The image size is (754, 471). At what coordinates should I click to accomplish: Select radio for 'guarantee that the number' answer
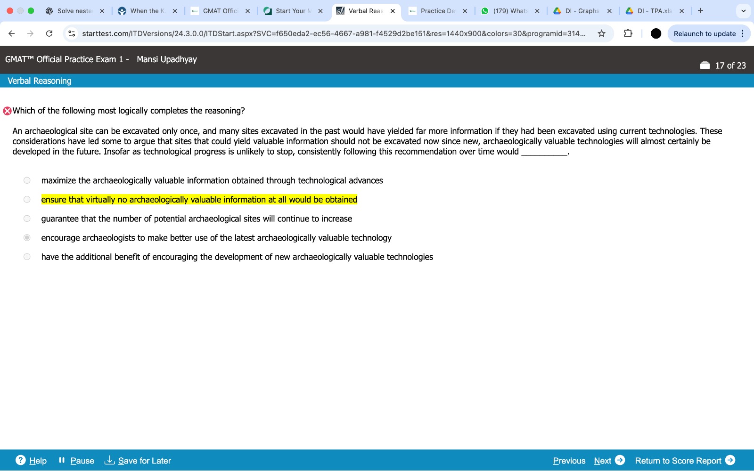pyautogui.click(x=27, y=219)
